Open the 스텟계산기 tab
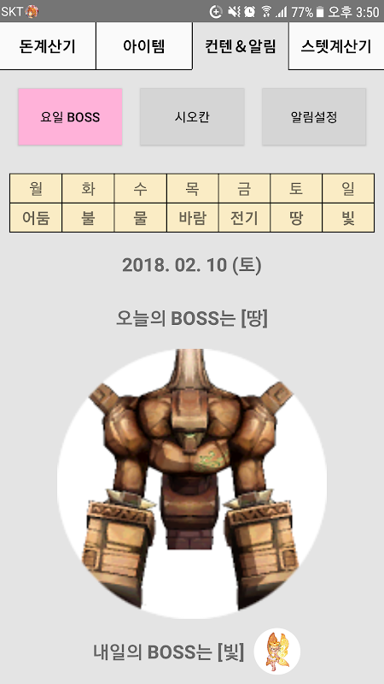 pyautogui.click(x=336, y=46)
